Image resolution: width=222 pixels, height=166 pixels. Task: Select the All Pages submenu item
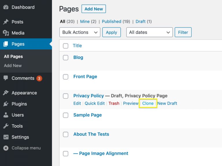[13, 56]
